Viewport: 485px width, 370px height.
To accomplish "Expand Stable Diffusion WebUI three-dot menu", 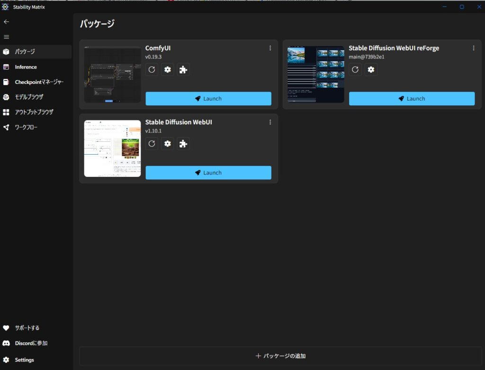I will [x=270, y=122].
